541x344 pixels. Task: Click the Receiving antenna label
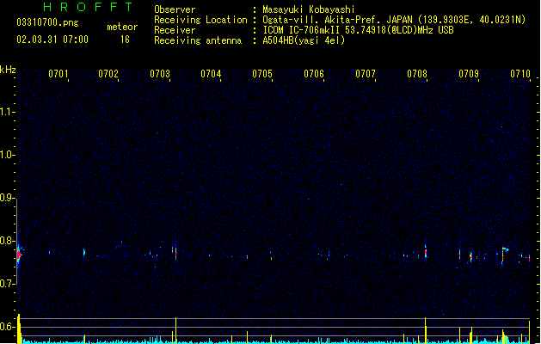(198, 40)
